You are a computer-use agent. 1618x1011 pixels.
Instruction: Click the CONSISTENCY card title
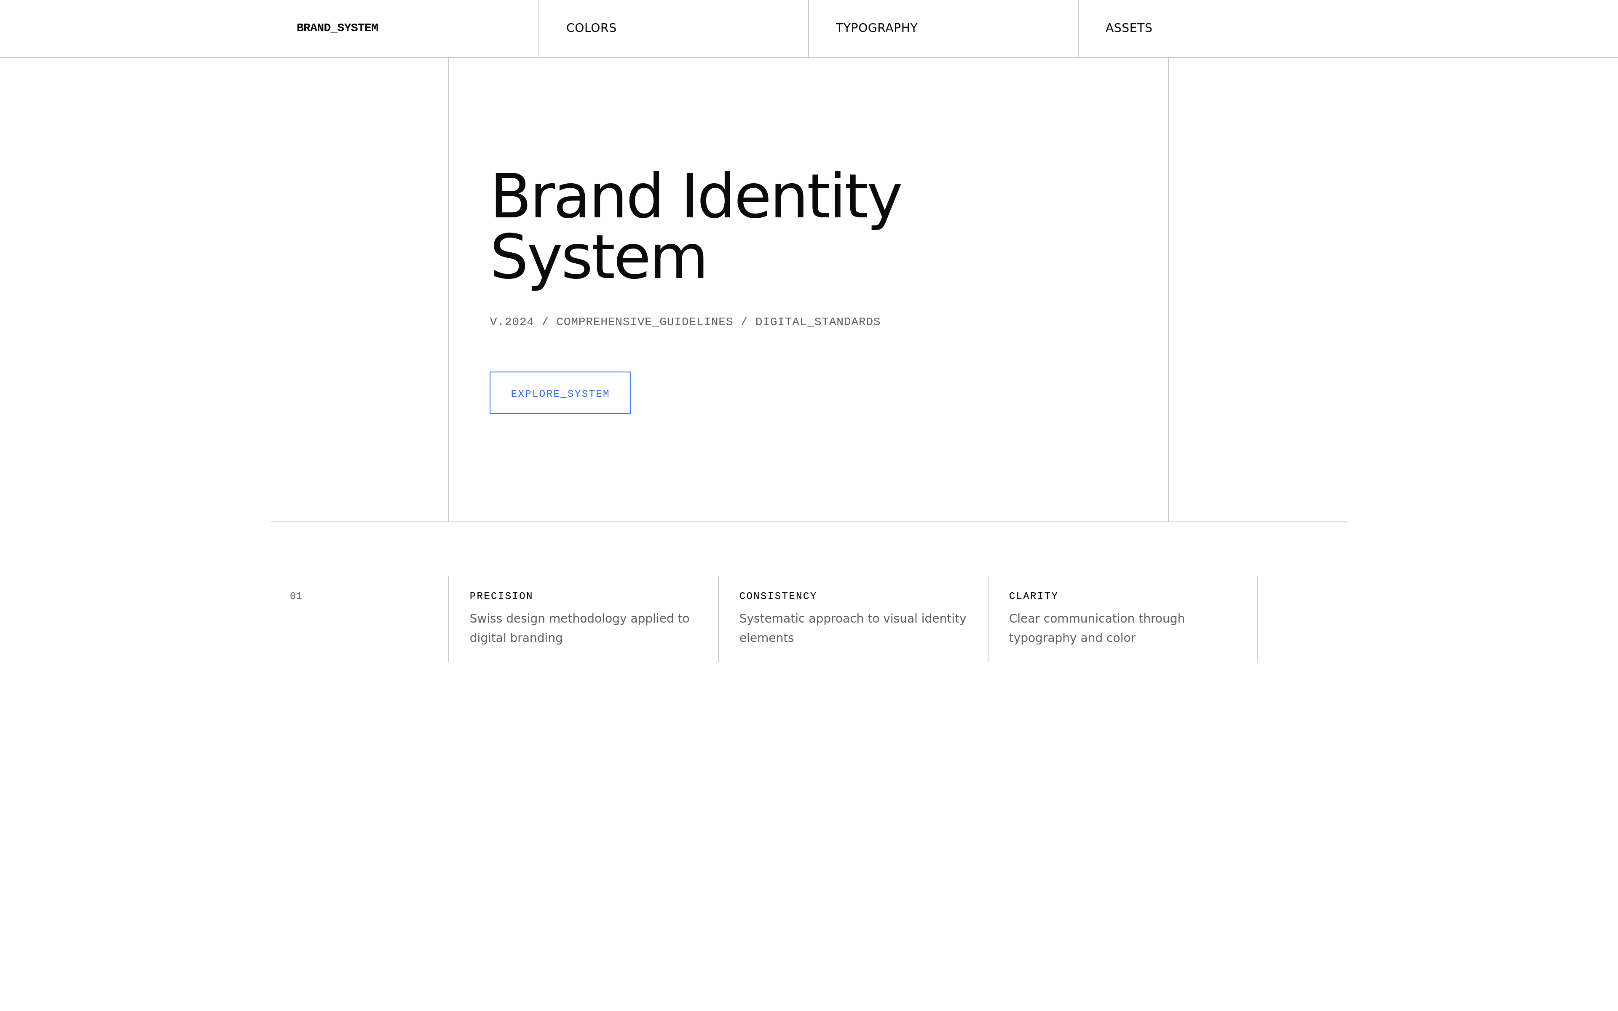click(777, 596)
